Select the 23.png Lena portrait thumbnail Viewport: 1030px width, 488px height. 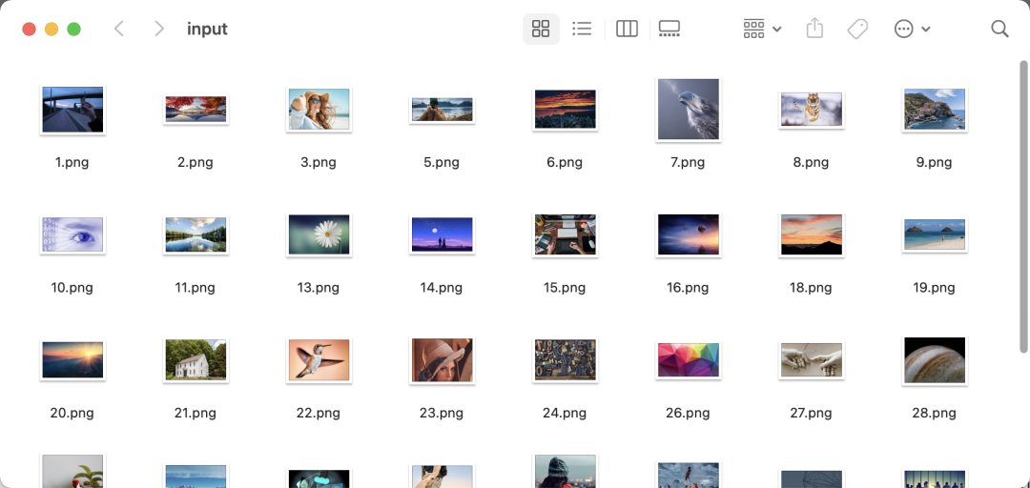442,360
